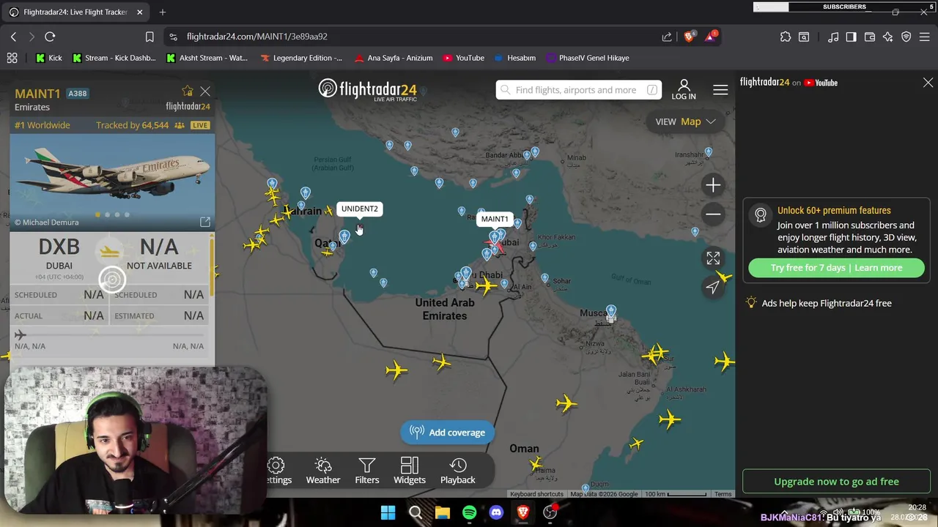The height and width of the screenshot is (527, 938).
Task: Close the Flightradar24 YouTube side panel
Action: coord(928,83)
